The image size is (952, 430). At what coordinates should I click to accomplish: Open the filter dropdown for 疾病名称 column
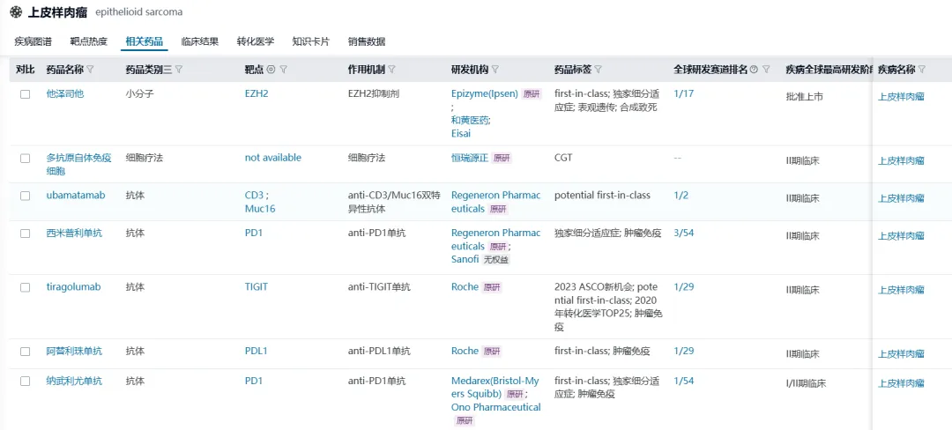[922, 70]
